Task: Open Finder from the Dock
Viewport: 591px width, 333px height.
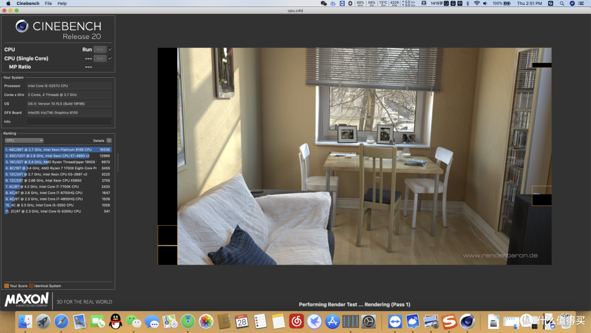Action: (25, 321)
